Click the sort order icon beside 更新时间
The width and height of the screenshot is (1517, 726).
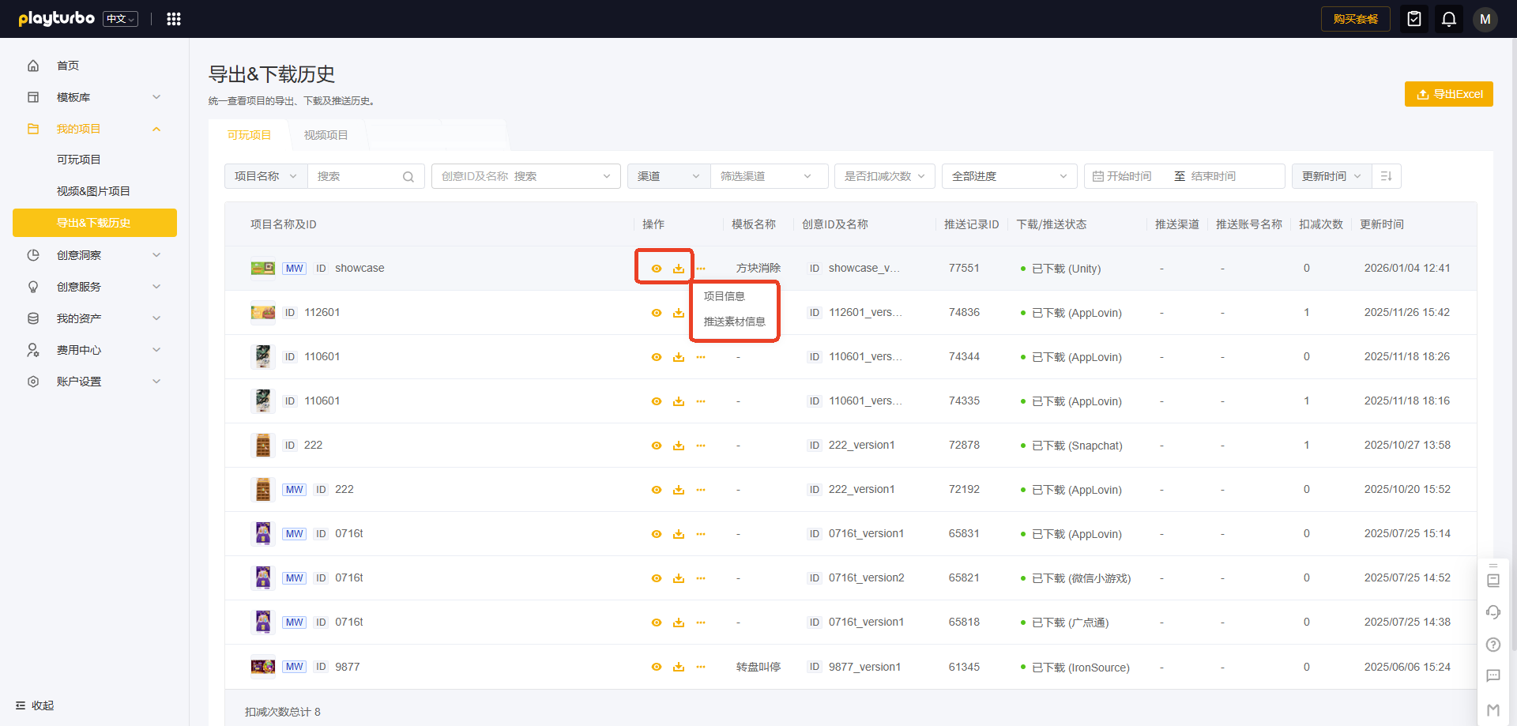pyautogui.click(x=1387, y=176)
